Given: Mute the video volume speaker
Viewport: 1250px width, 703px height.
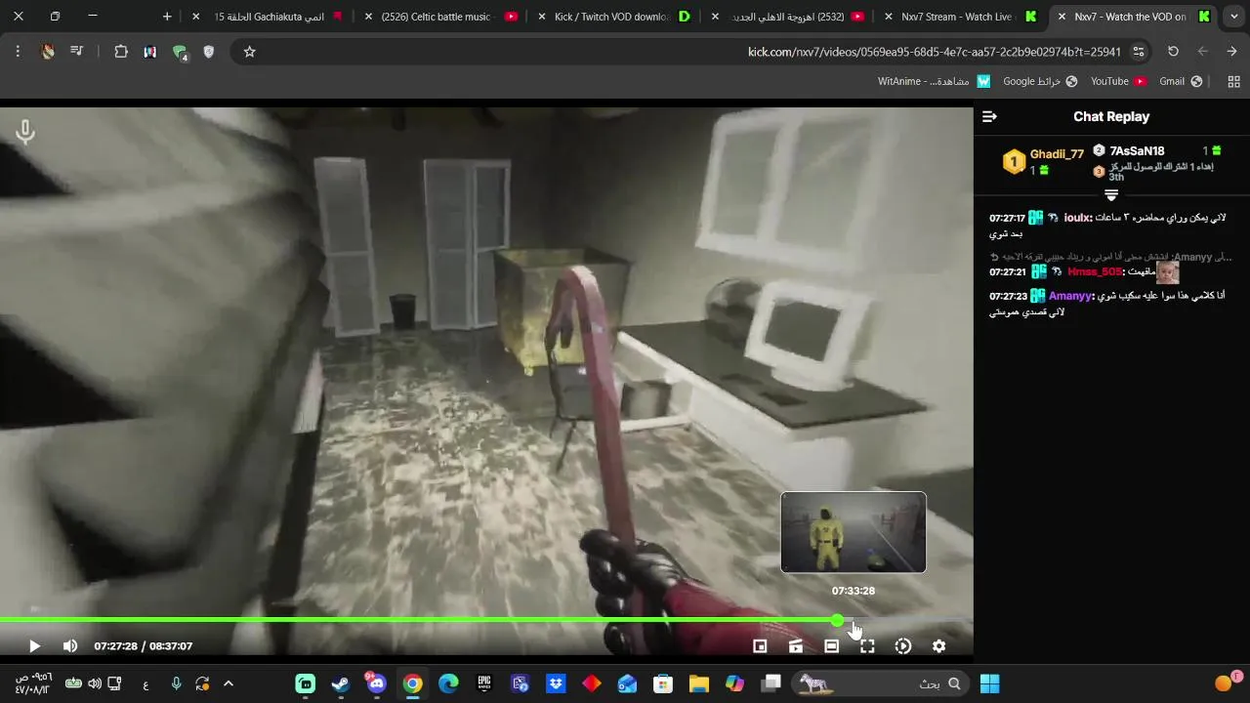Looking at the screenshot, I should click(70, 646).
